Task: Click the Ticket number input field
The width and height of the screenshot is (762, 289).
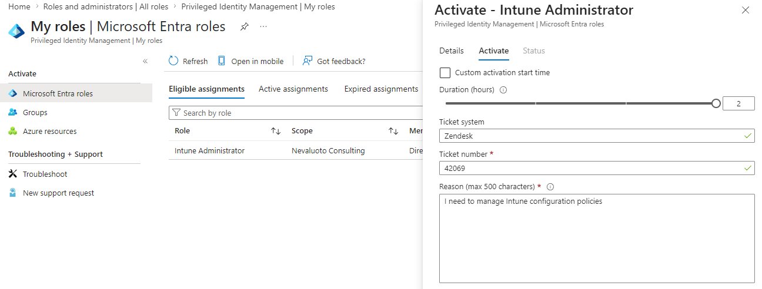Action: 597,168
